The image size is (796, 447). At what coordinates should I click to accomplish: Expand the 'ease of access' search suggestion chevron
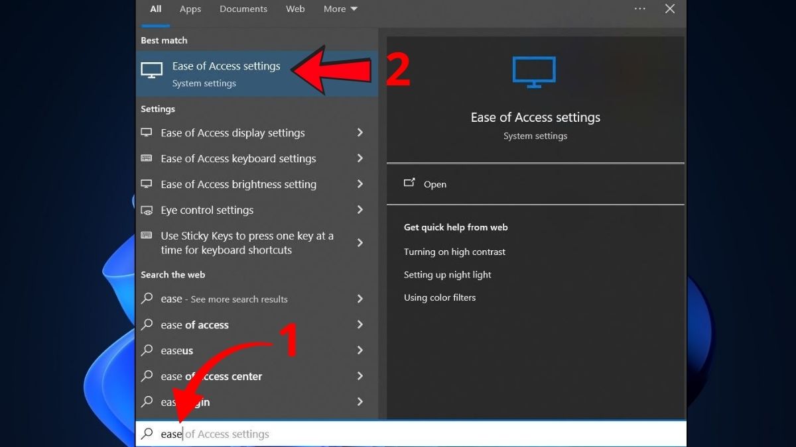360,324
